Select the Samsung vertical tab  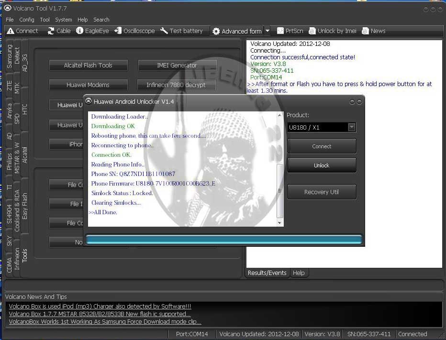[x=10, y=56]
